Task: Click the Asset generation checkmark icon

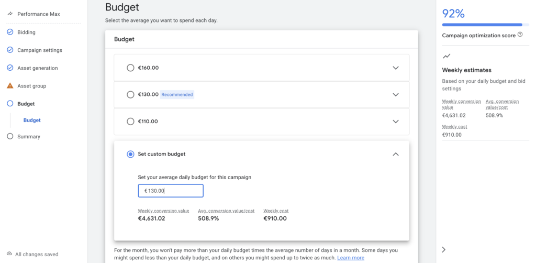Action: (x=10, y=68)
